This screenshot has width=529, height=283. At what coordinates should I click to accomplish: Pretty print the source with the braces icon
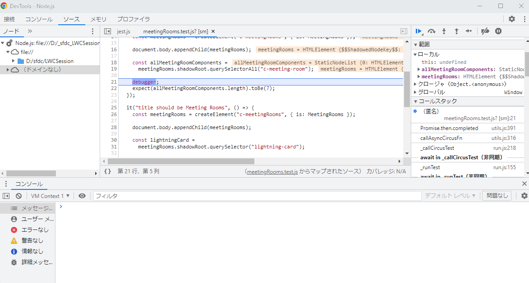(x=107, y=171)
